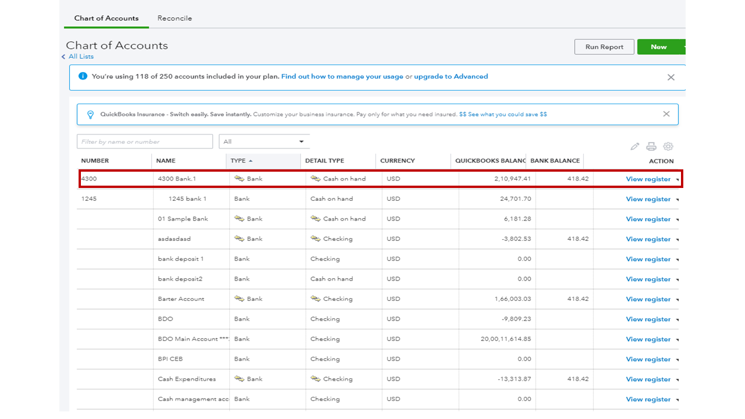This screenshot has height=419, width=745.
Task: Click the Run Report button
Action: point(604,47)
